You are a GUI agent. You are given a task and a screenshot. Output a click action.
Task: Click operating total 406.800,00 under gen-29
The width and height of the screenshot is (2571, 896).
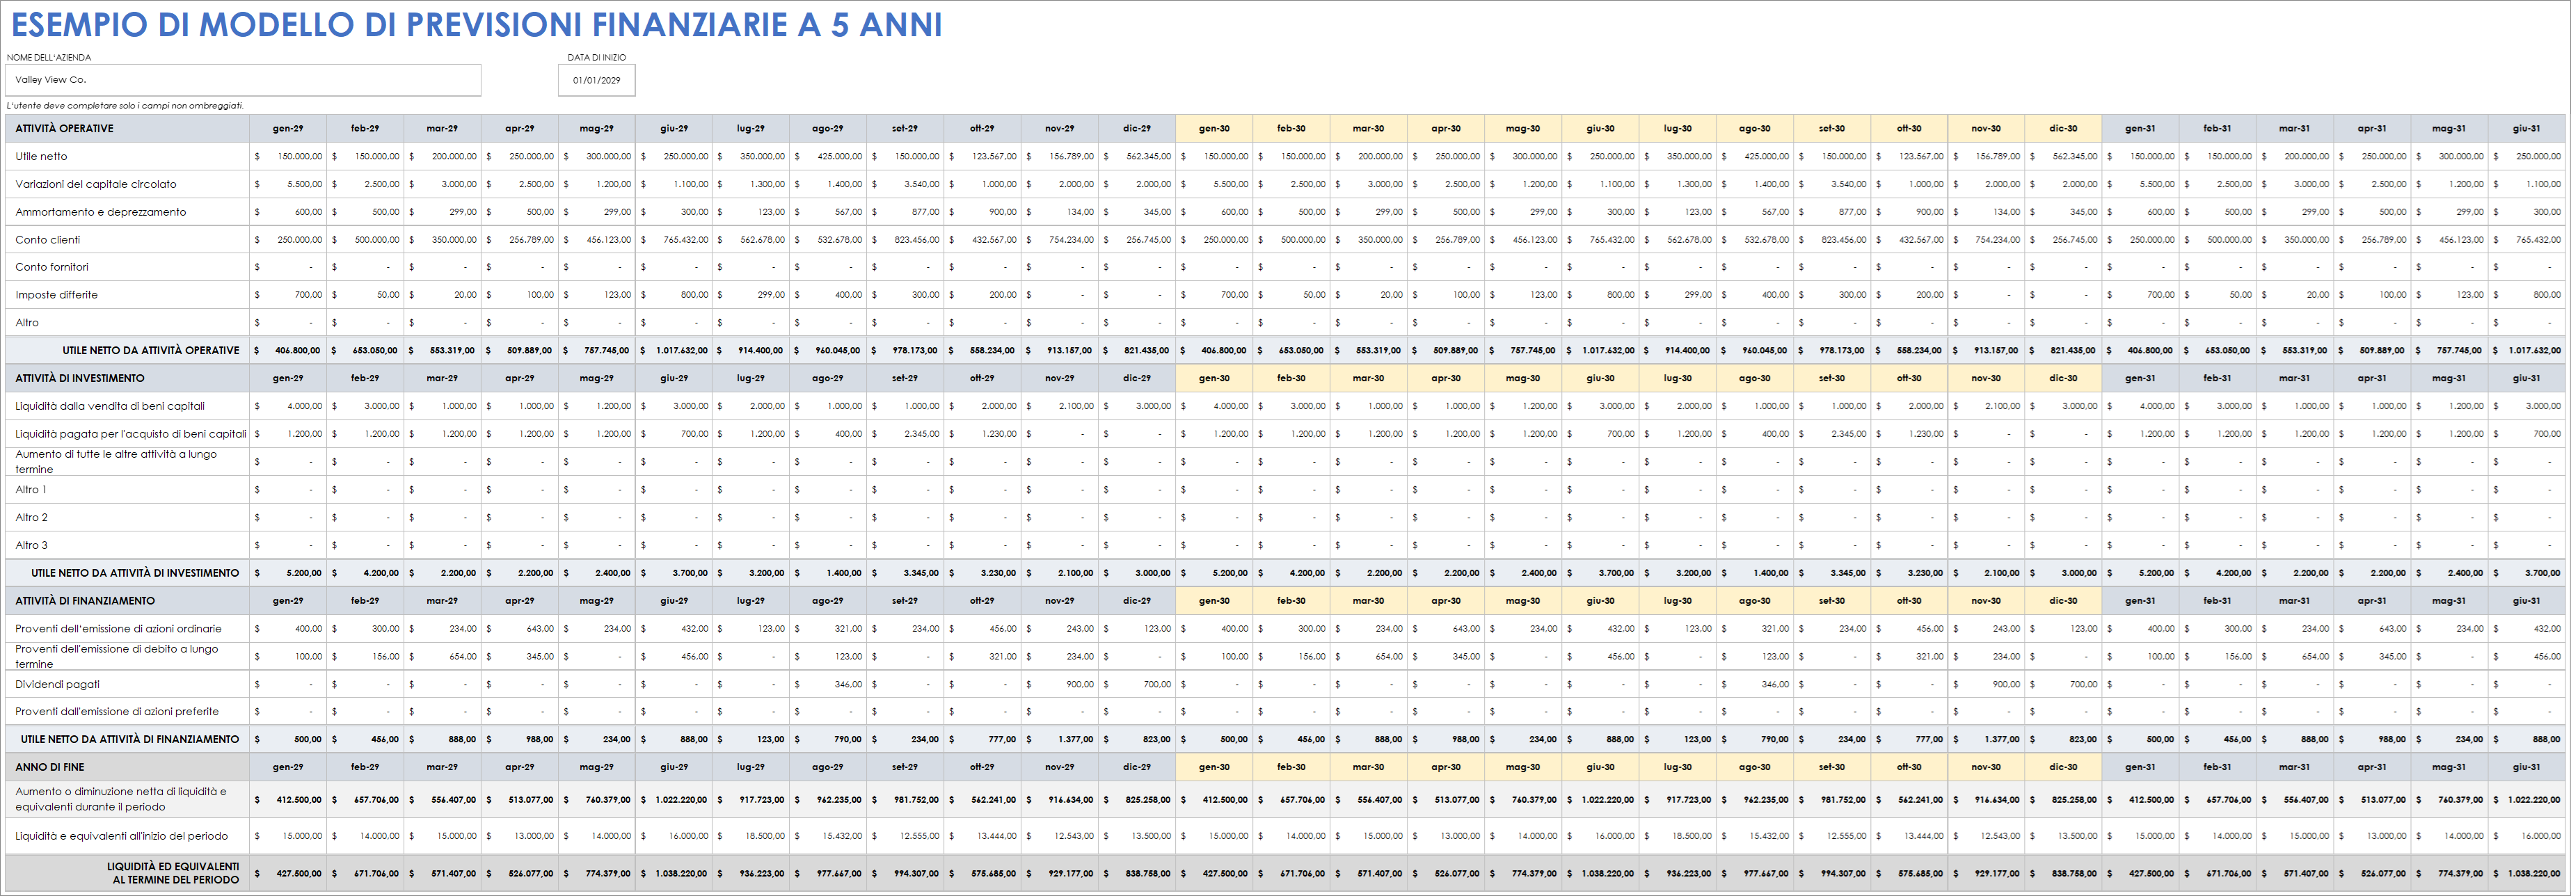pyautogui.click(x=289, y=350)
